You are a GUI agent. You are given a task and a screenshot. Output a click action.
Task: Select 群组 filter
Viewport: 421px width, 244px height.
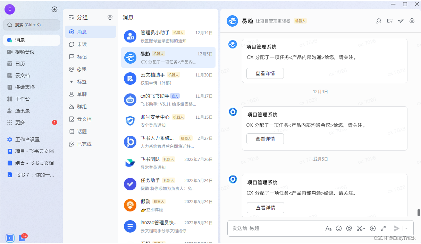[91, 107]
